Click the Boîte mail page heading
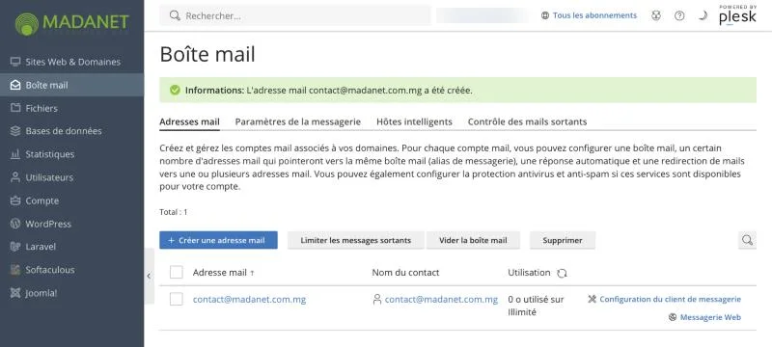The width and height of the screenshot is (772, 347). tap(207, 54)
